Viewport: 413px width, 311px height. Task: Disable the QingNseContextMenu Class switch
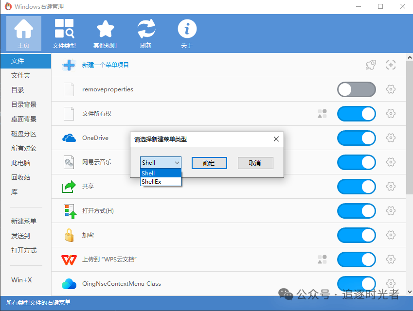click(357, 283)
